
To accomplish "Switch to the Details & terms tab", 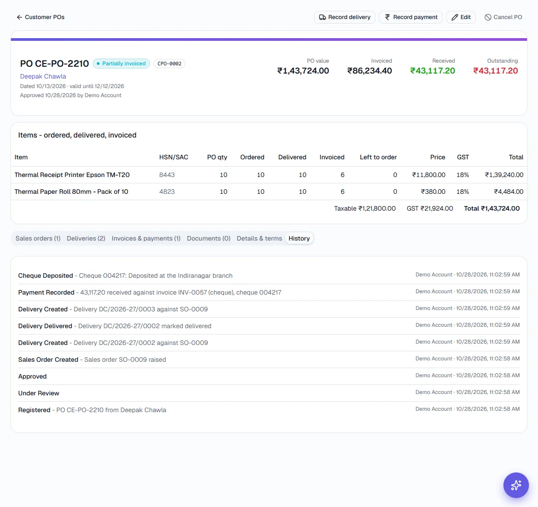I will [259, 238].
